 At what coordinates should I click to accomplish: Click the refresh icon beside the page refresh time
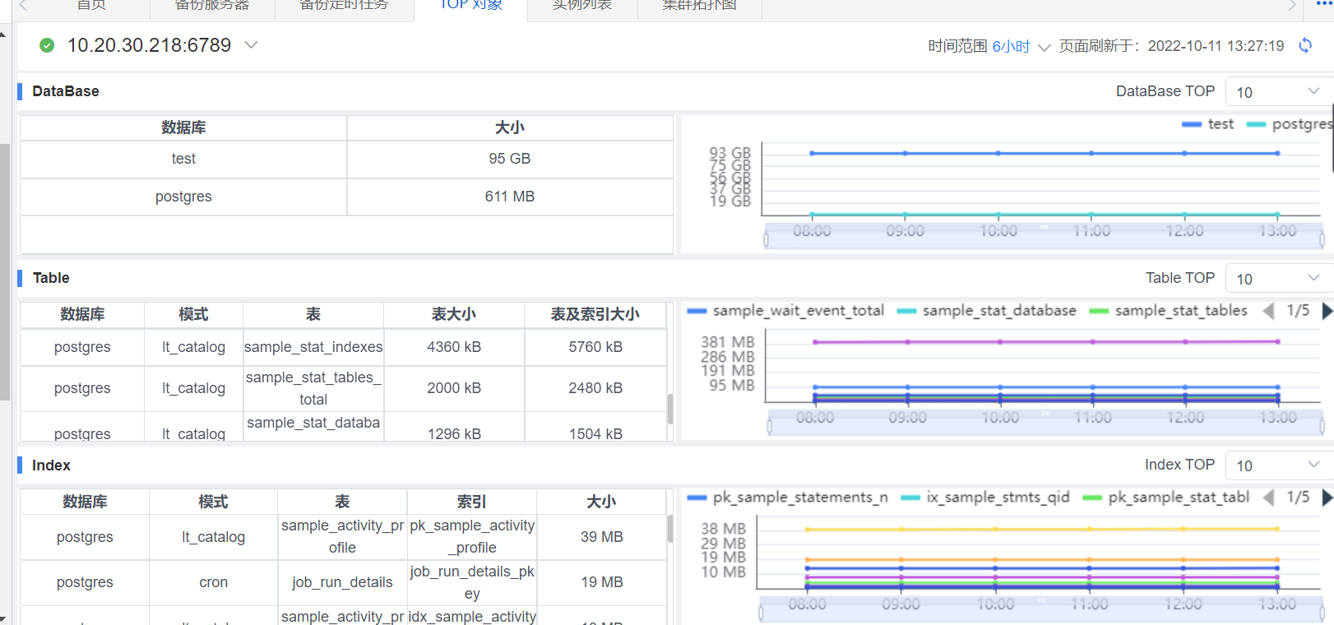click(1305, 45)
